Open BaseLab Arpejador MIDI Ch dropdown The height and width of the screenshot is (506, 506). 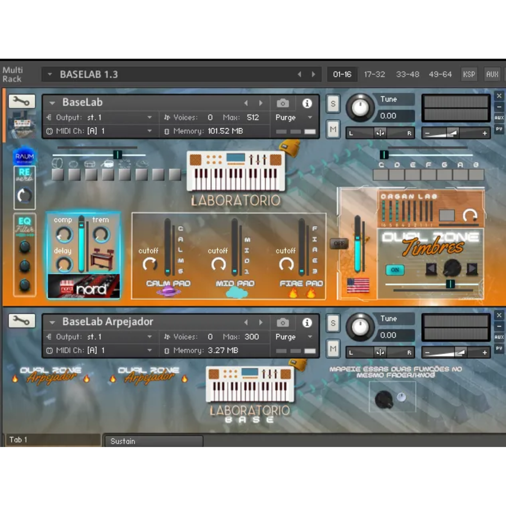pos(150,350)
